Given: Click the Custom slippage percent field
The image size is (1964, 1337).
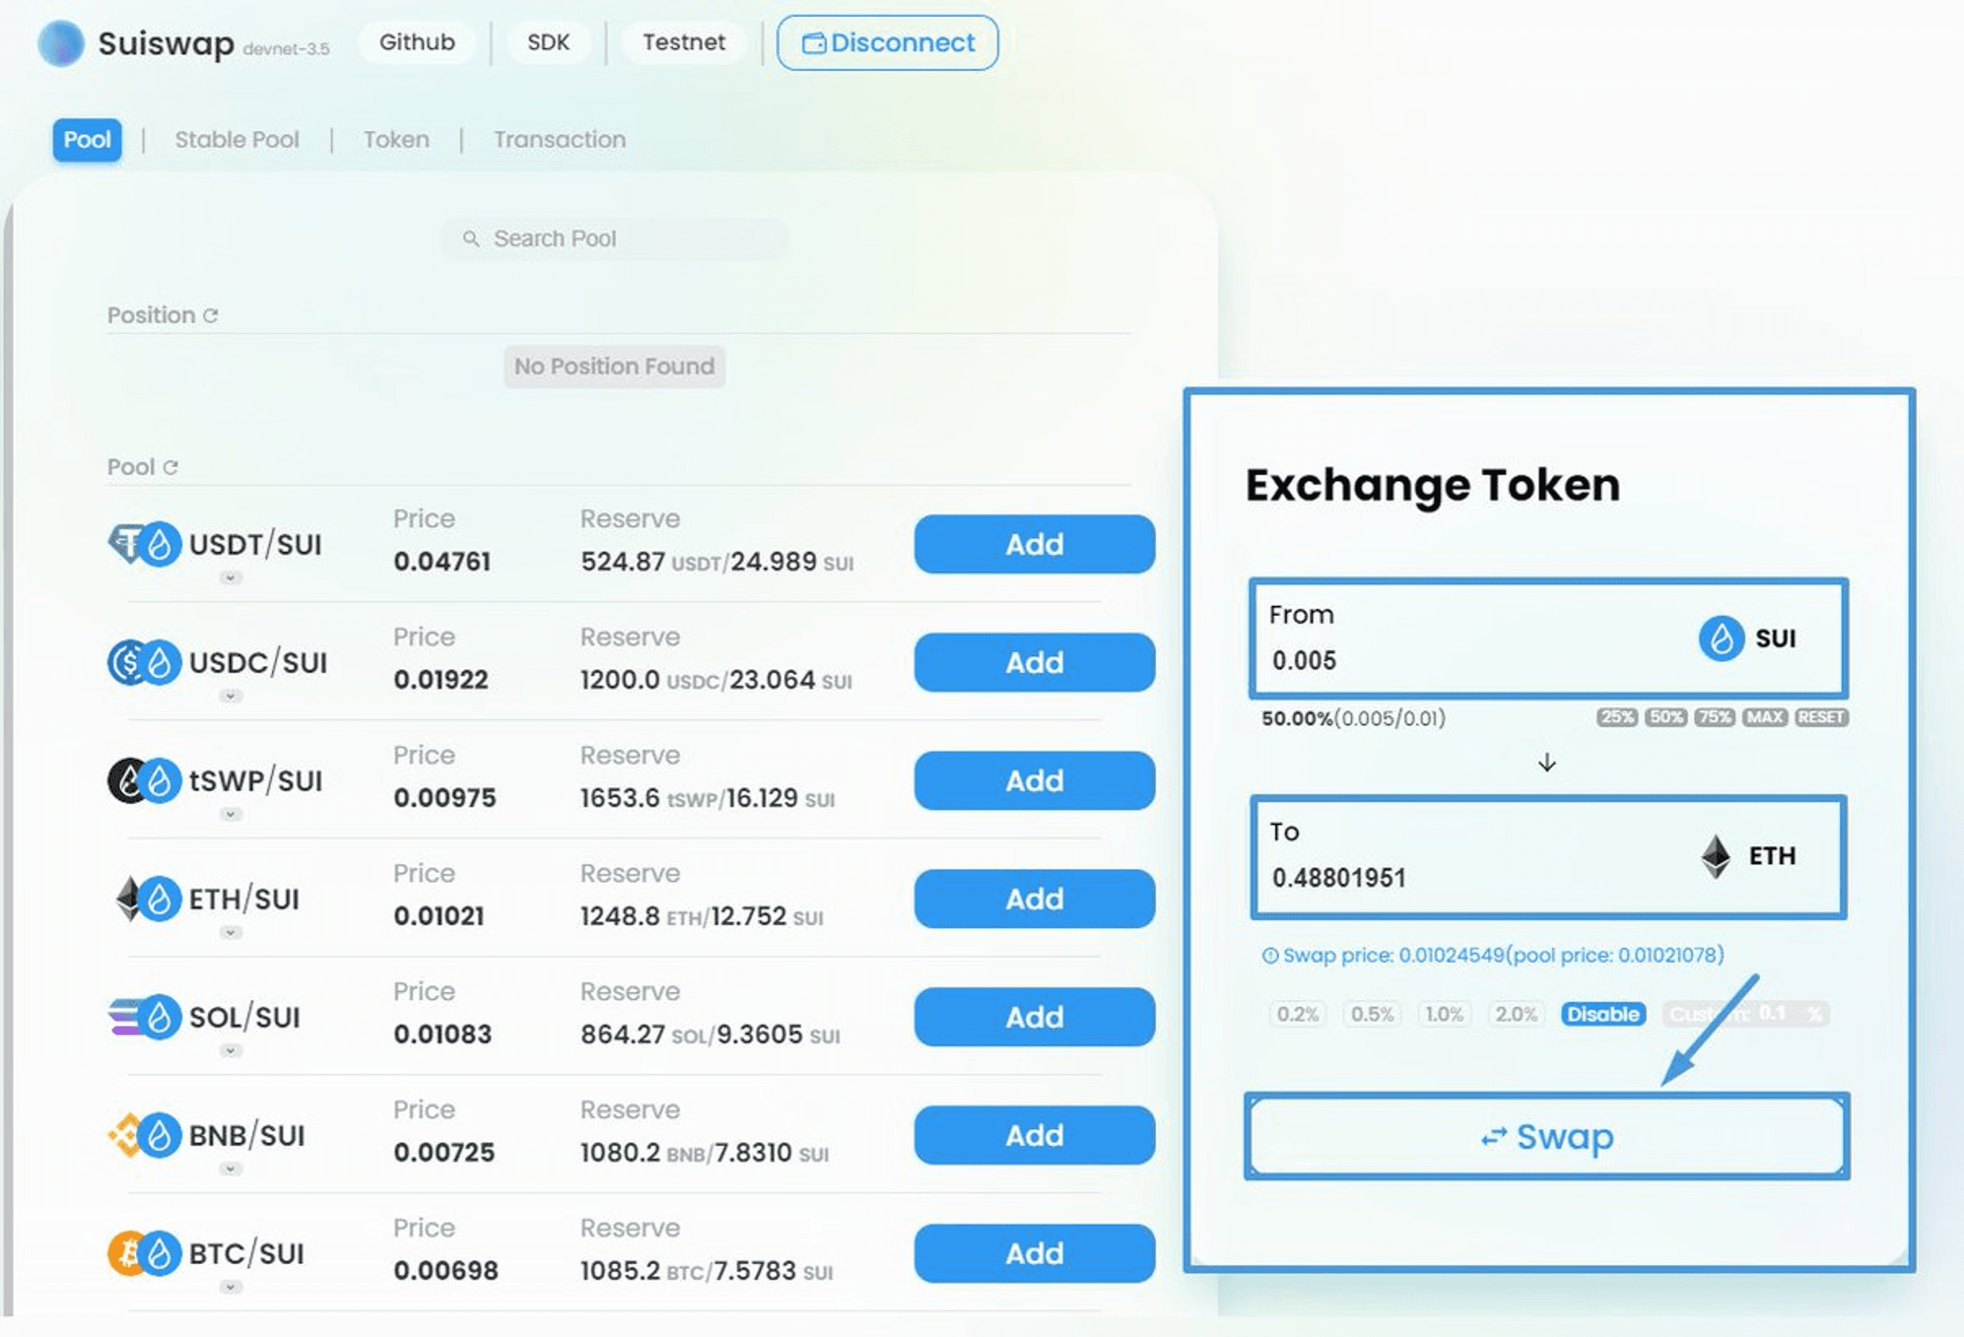Looking at the screenshot, I should [1746, 1014].
